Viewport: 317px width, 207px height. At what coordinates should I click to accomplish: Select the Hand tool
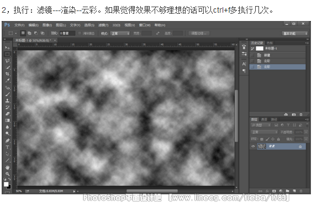point(7,167)
